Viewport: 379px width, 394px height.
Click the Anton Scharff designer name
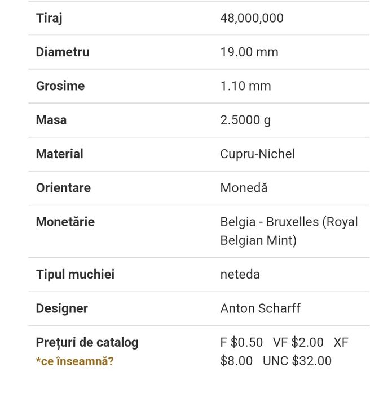pos(261,308)
